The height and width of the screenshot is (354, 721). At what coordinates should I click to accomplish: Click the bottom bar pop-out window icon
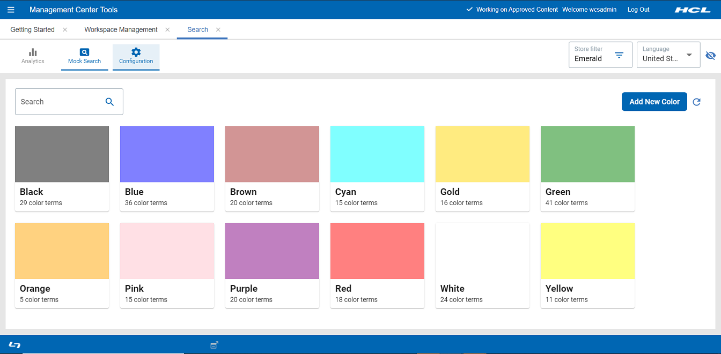tap(214, 345)
